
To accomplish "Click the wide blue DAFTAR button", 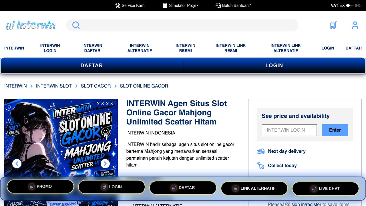I will 92,66.
